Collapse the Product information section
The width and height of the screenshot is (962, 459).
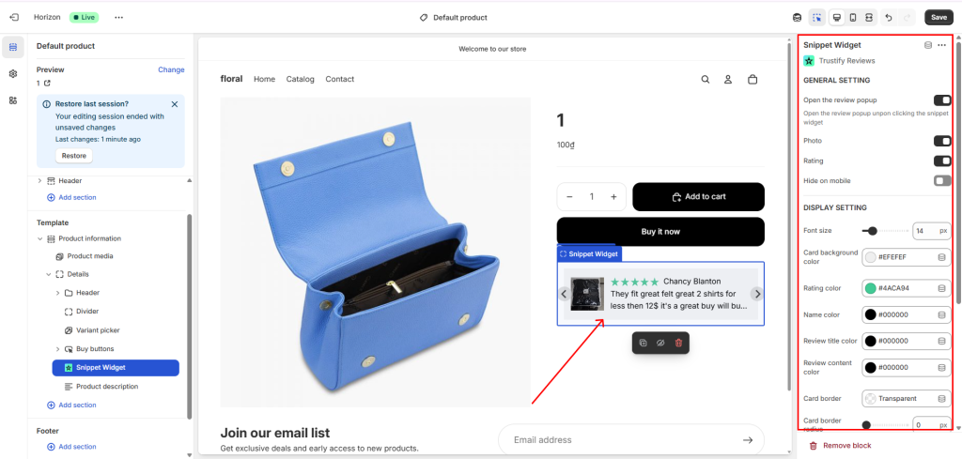[x=39, y=238]
